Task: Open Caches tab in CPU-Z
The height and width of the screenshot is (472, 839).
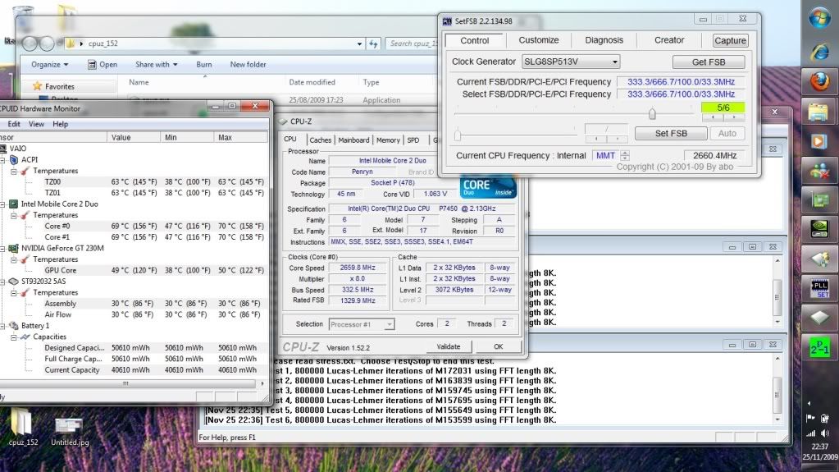Action: 320,140
